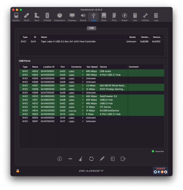Switch to the Boot section
Viewport: 183px width, 190px height.
37,17
